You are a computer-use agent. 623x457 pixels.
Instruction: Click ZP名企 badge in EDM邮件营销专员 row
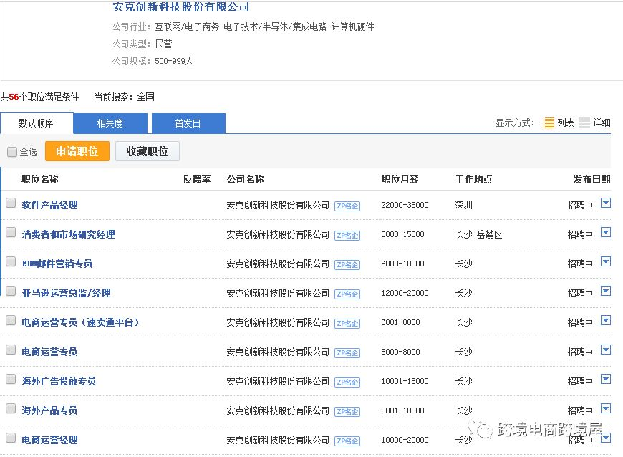click(x=347, y=264)
